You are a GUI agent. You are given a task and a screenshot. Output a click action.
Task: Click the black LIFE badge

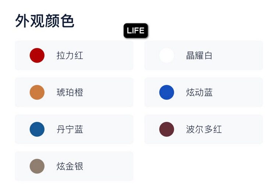tap(136, 31)
